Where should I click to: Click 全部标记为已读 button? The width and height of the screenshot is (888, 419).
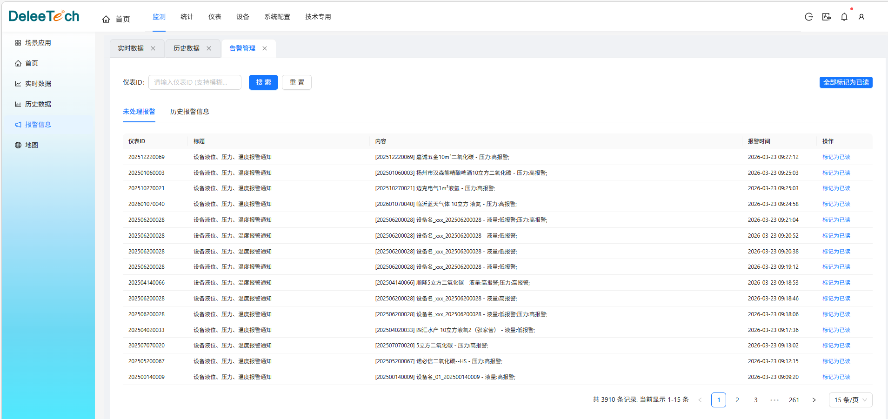pos(846,82)
